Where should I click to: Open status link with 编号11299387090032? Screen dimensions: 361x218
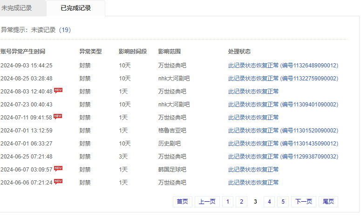[283, 157]
